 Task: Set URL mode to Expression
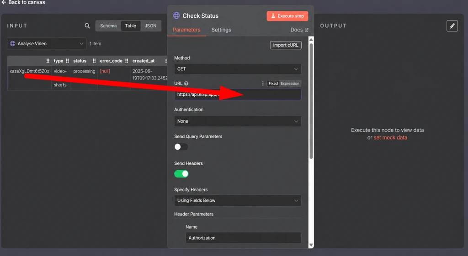290,84
